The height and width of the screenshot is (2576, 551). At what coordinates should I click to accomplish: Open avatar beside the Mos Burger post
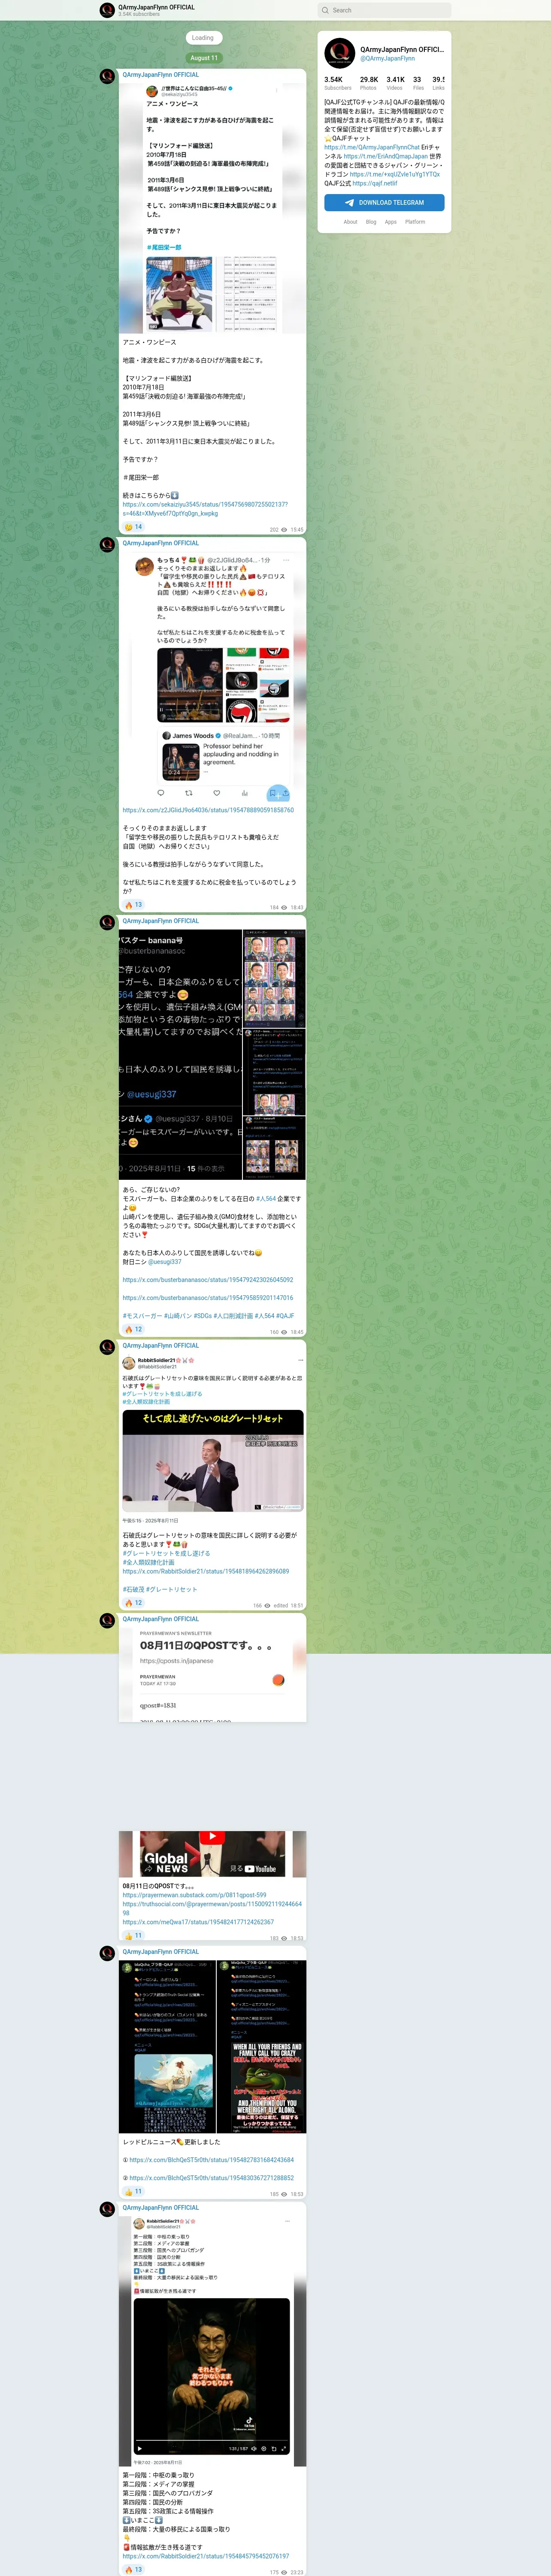pyautogui.click(x=107, y=922)
